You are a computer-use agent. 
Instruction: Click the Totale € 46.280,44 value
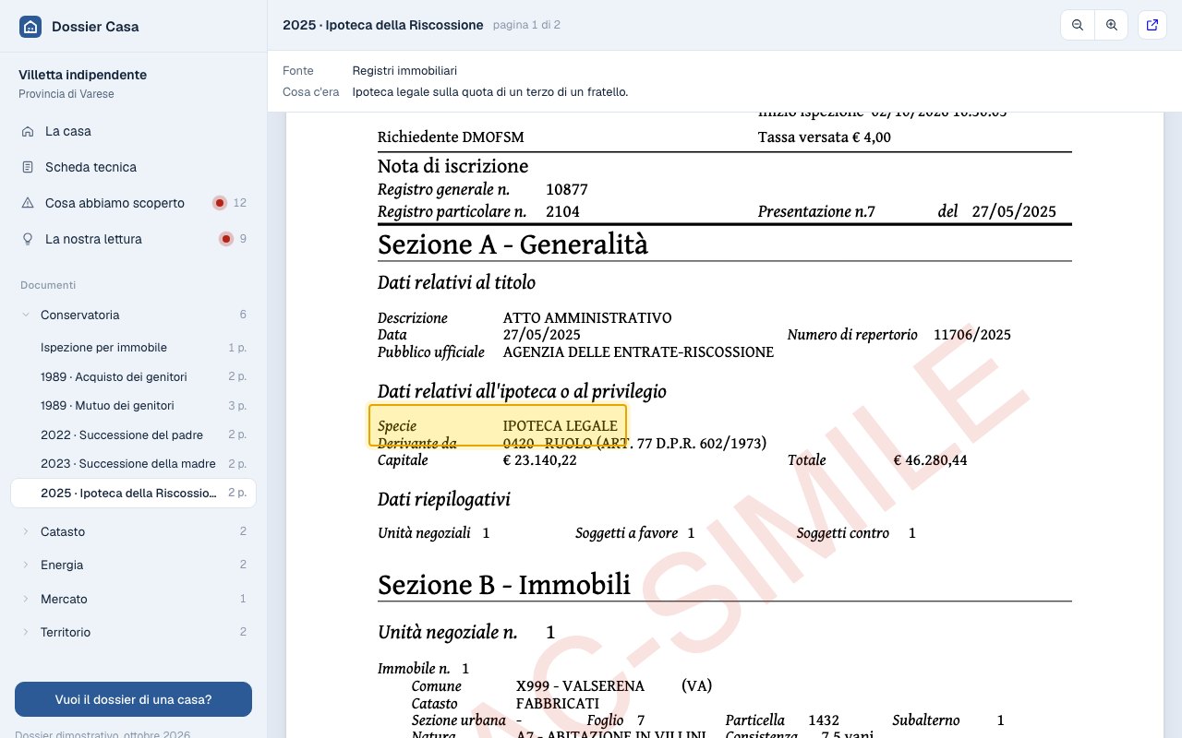[x=931, y=460]
